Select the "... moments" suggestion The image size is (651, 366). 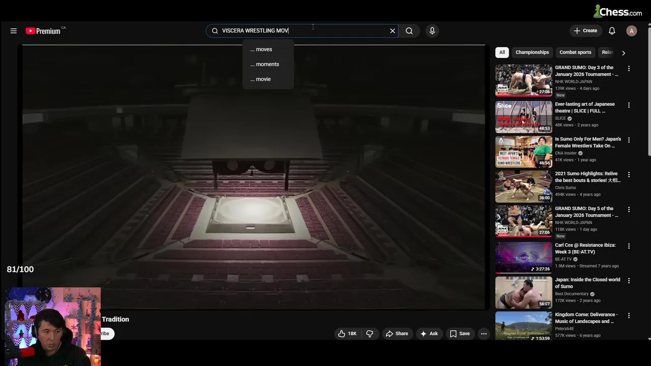point(268,64)
